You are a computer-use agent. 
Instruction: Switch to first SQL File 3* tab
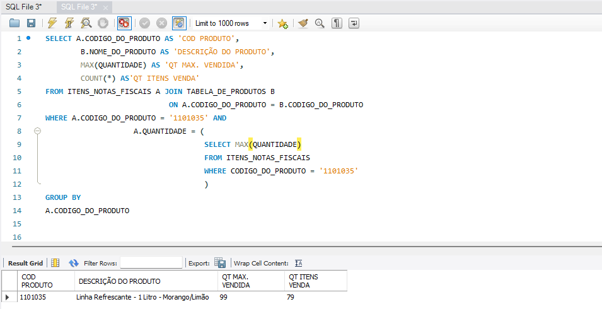pyautogui.click(x=24, y=7)
